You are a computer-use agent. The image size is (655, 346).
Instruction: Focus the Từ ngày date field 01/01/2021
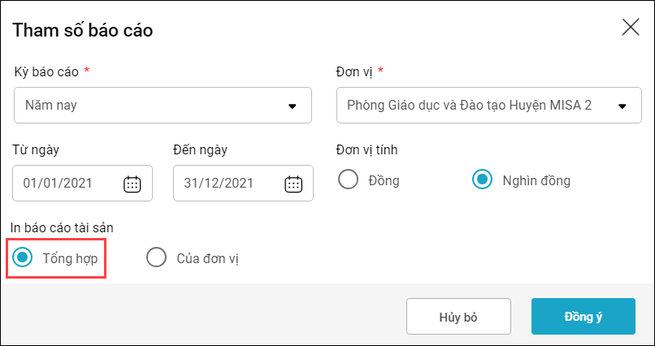[x=82, y=184]
